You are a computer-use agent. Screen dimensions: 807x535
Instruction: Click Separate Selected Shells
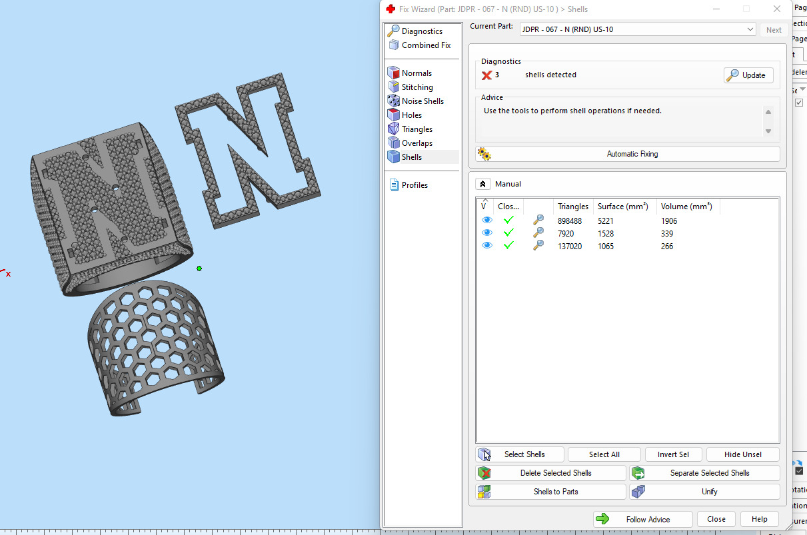point(704,473)
